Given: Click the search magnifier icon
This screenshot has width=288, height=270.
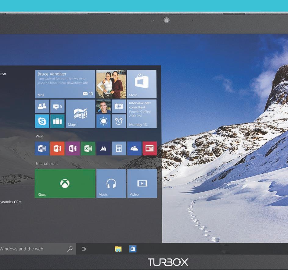Looking at the screenshot, I should tap(70, 249).
